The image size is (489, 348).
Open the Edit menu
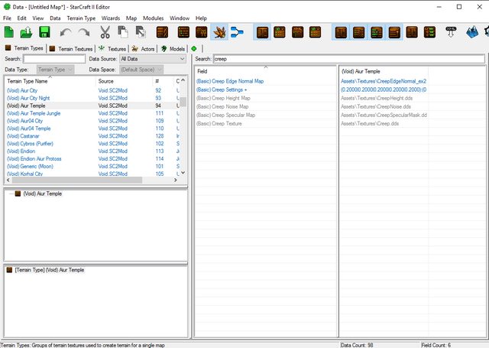21,18
